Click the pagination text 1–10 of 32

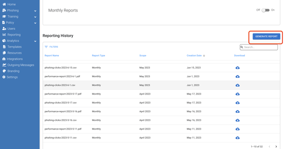[x=257, y=147]
